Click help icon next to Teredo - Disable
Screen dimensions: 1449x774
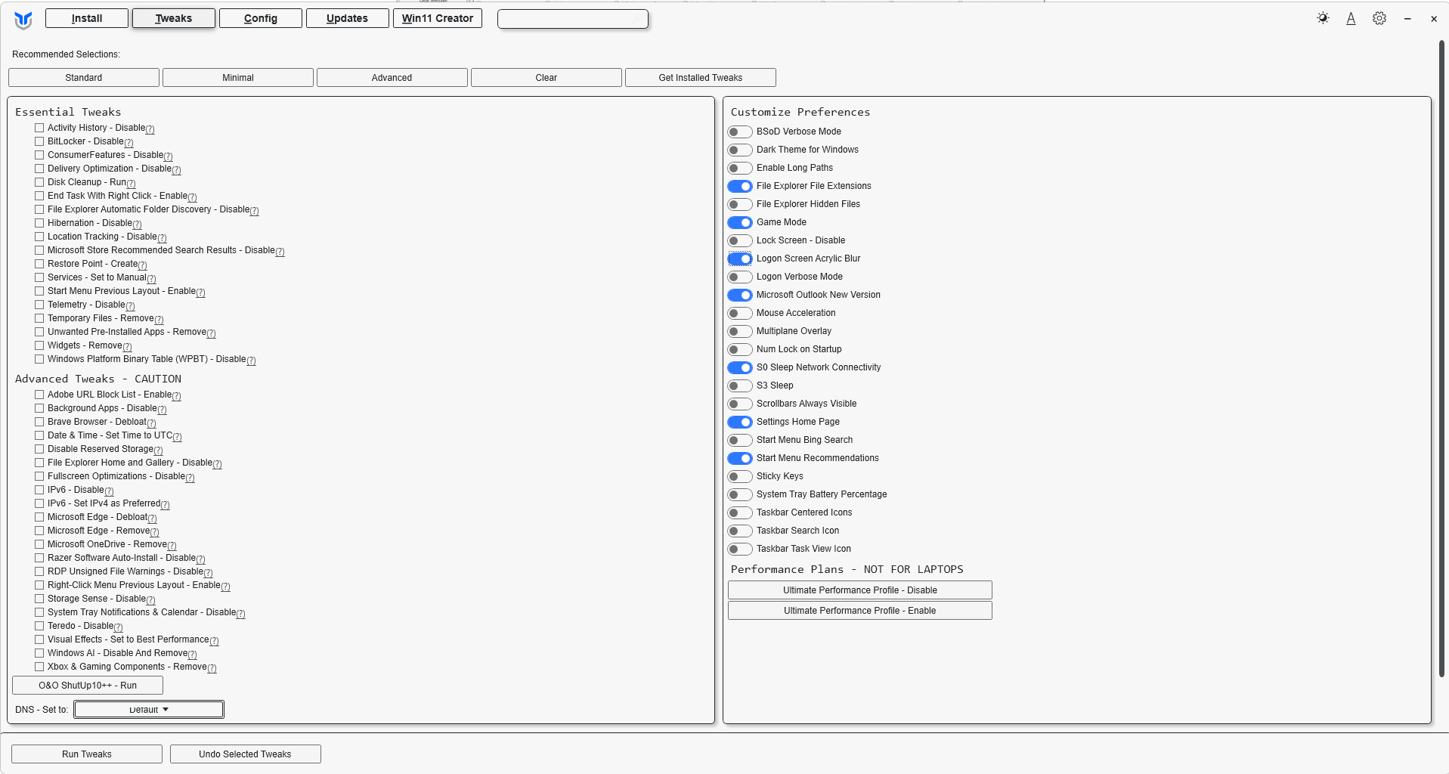pyautogui.click(x=118, y=627)
